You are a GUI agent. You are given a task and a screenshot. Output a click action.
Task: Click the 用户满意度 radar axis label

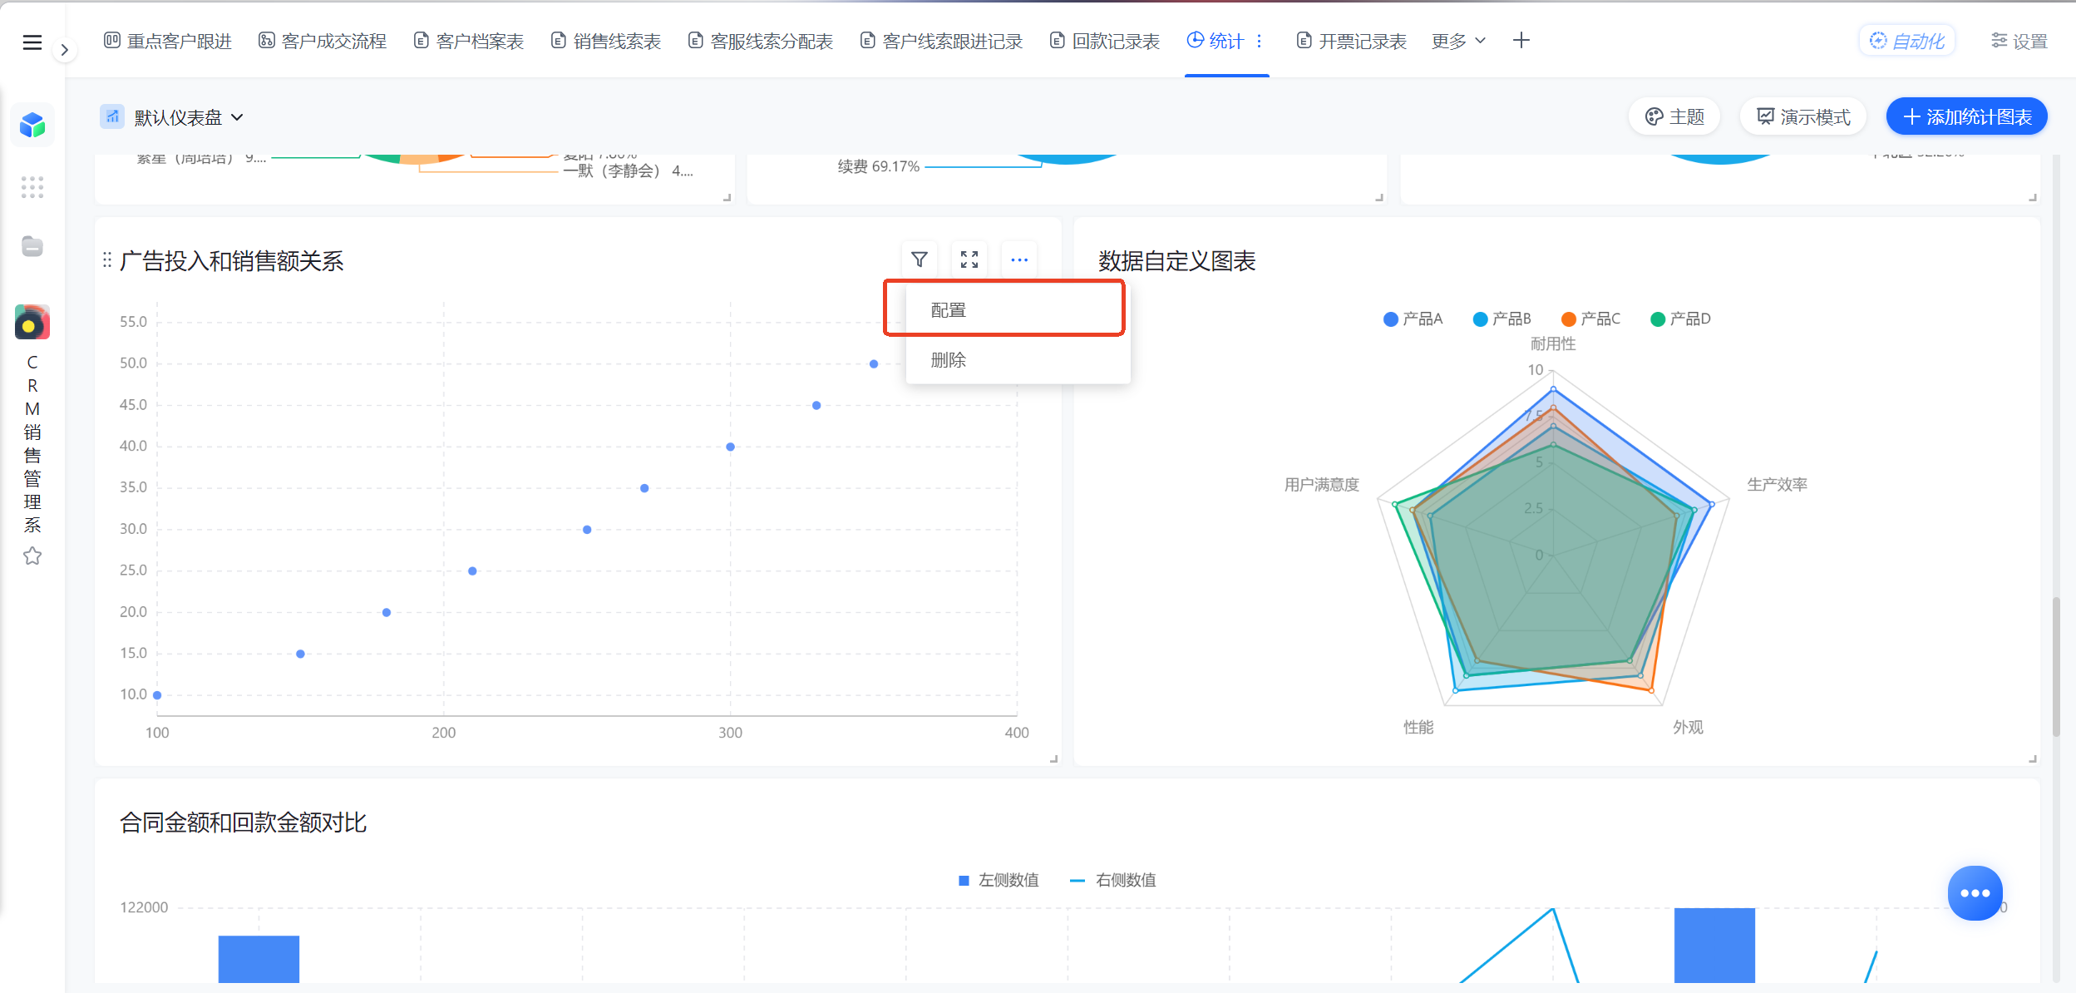[x=1322, y=484]
